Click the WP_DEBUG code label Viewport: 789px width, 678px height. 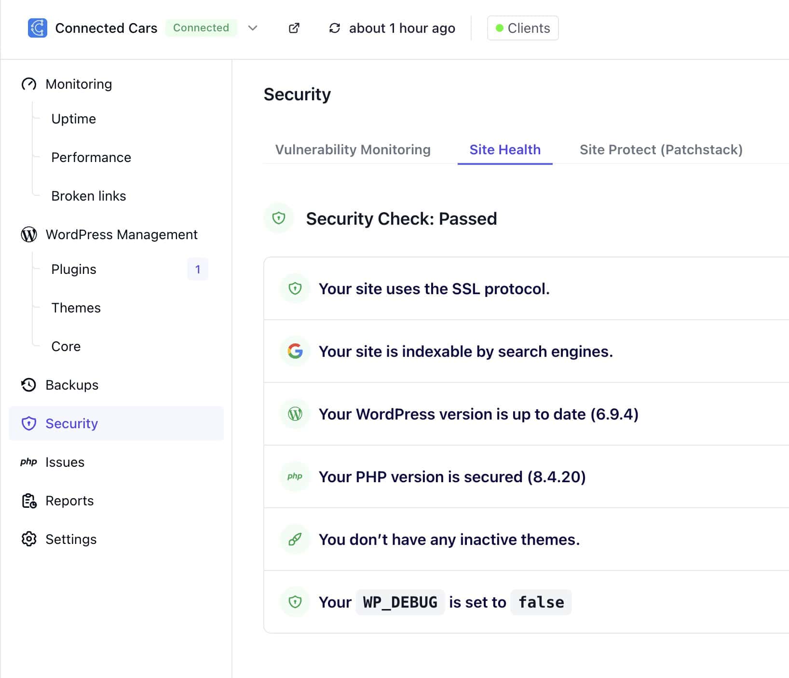400,602
